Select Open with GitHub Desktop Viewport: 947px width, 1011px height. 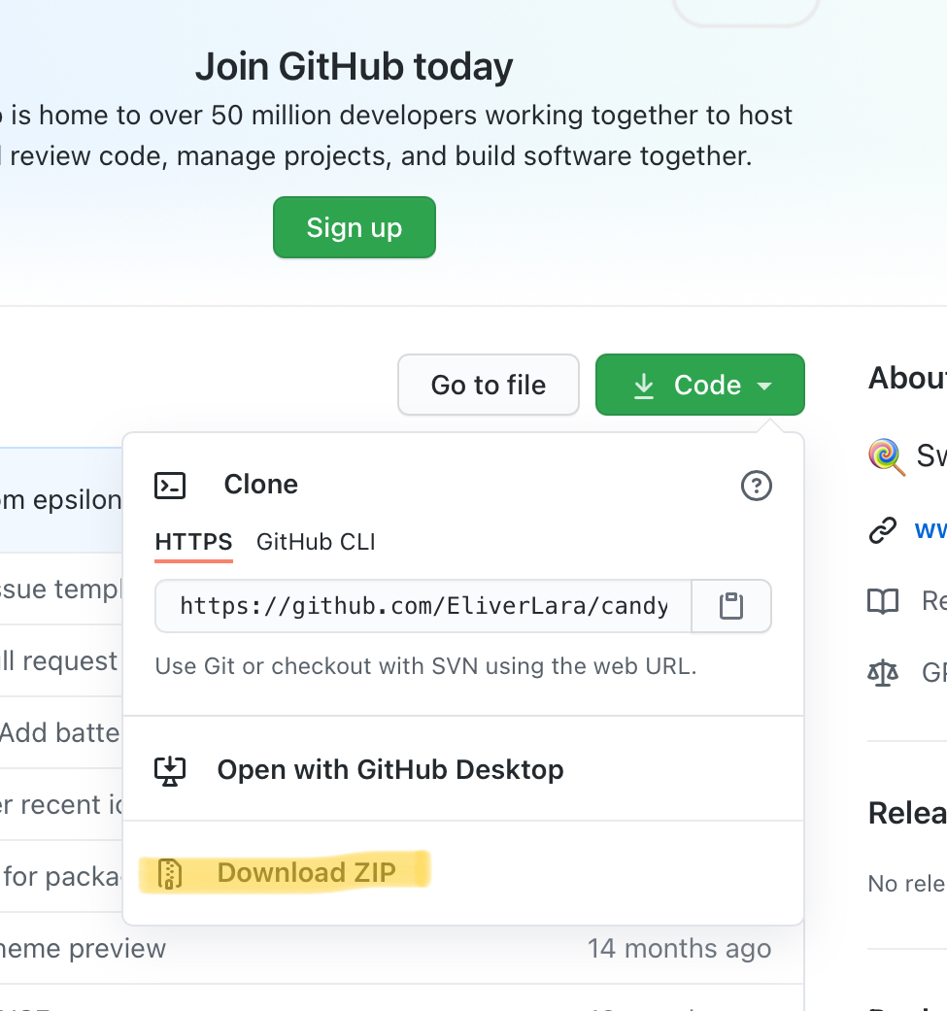click(x=390, y=770)
